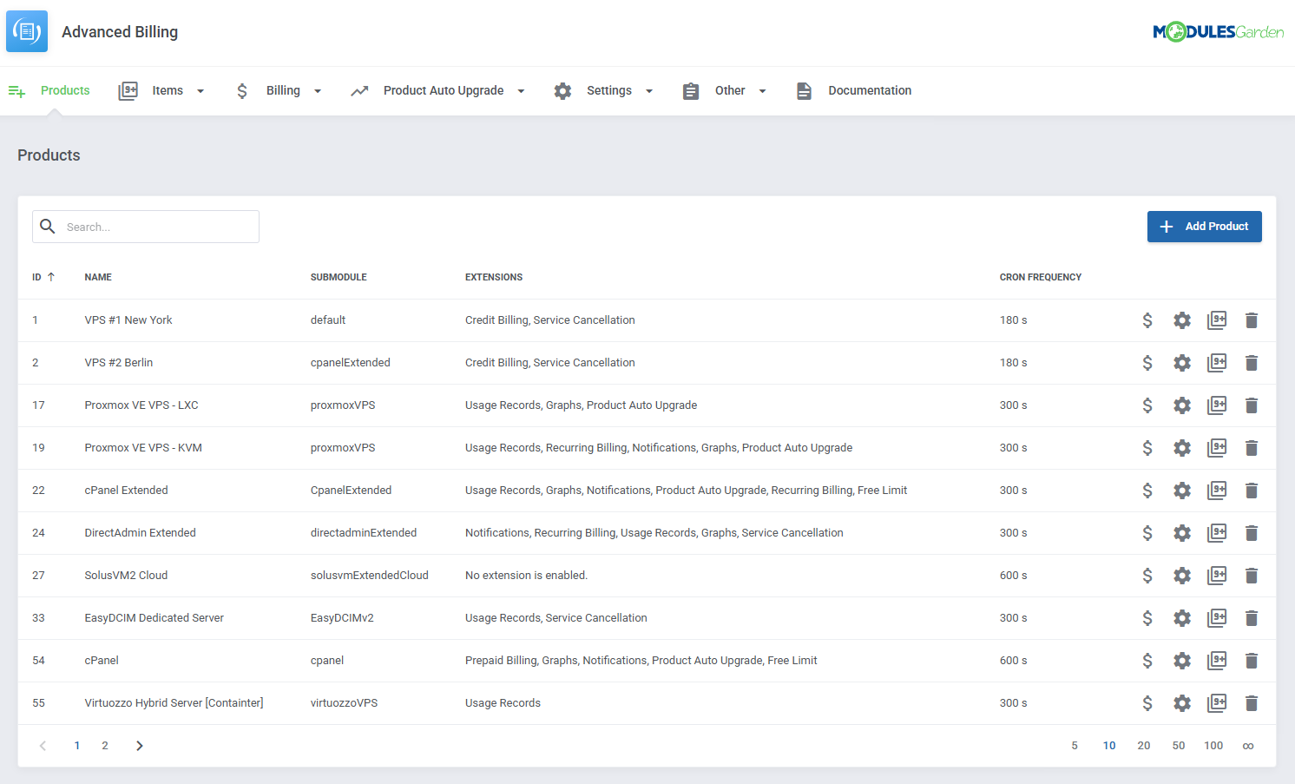This screenshot has height=784, width=1295.
Task: Open the Proxmox VE VPS - LXC product name link
Action: tap(141, 405)
